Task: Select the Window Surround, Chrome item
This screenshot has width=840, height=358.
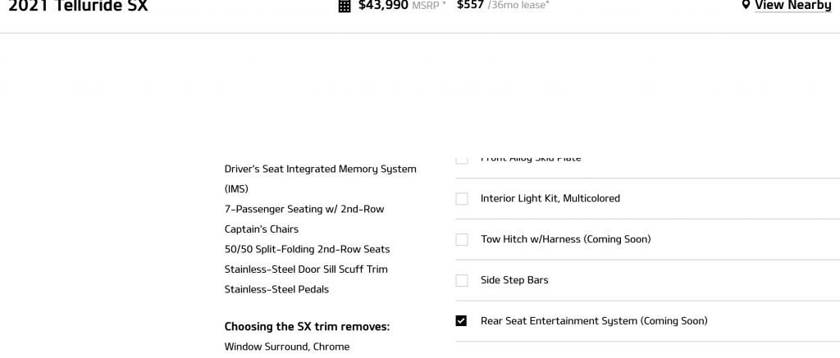Action: [x=286, y=347]
